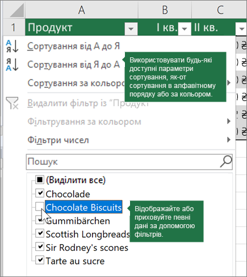
Task: Uncheck the Tarte au sucre checkbox
Action: [x=40, y=260]
